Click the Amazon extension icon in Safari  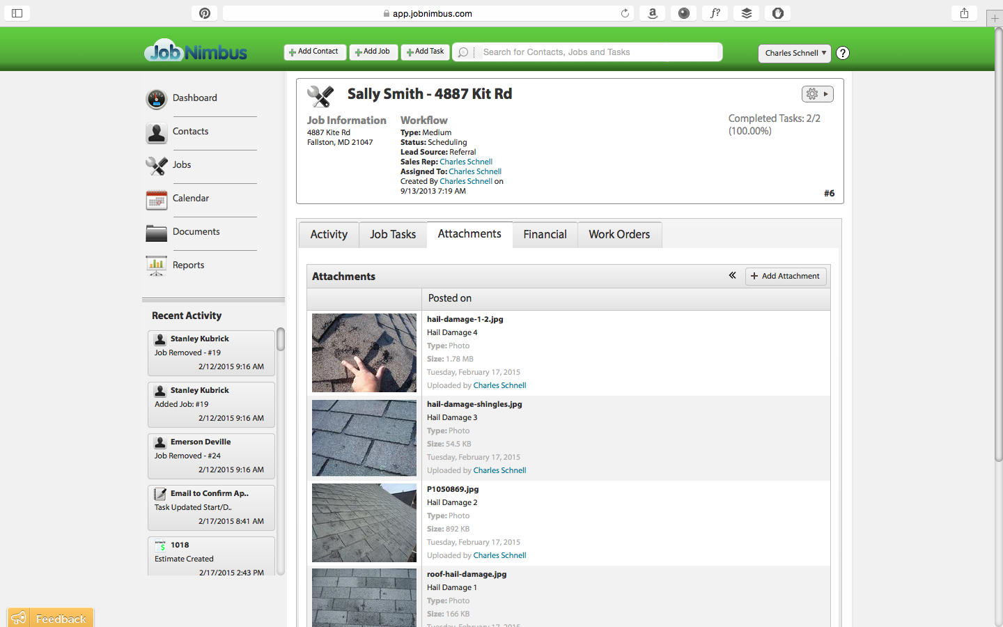click(653, 13)
